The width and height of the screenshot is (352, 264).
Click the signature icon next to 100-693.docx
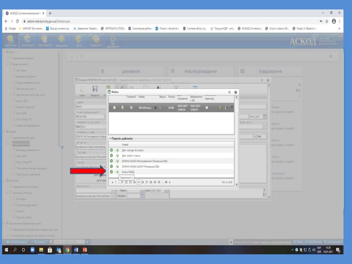[x=155, y=108]
